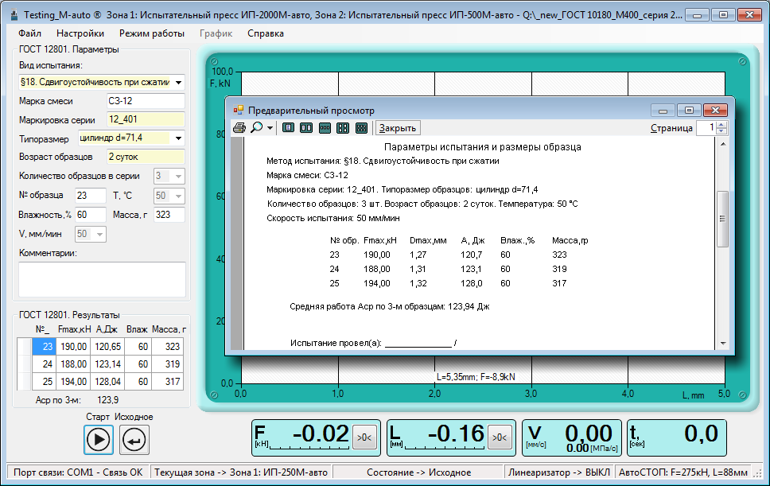Print the preview document
Image resolution: width=770 pixels, height=486 pixels.
point(239,127)
